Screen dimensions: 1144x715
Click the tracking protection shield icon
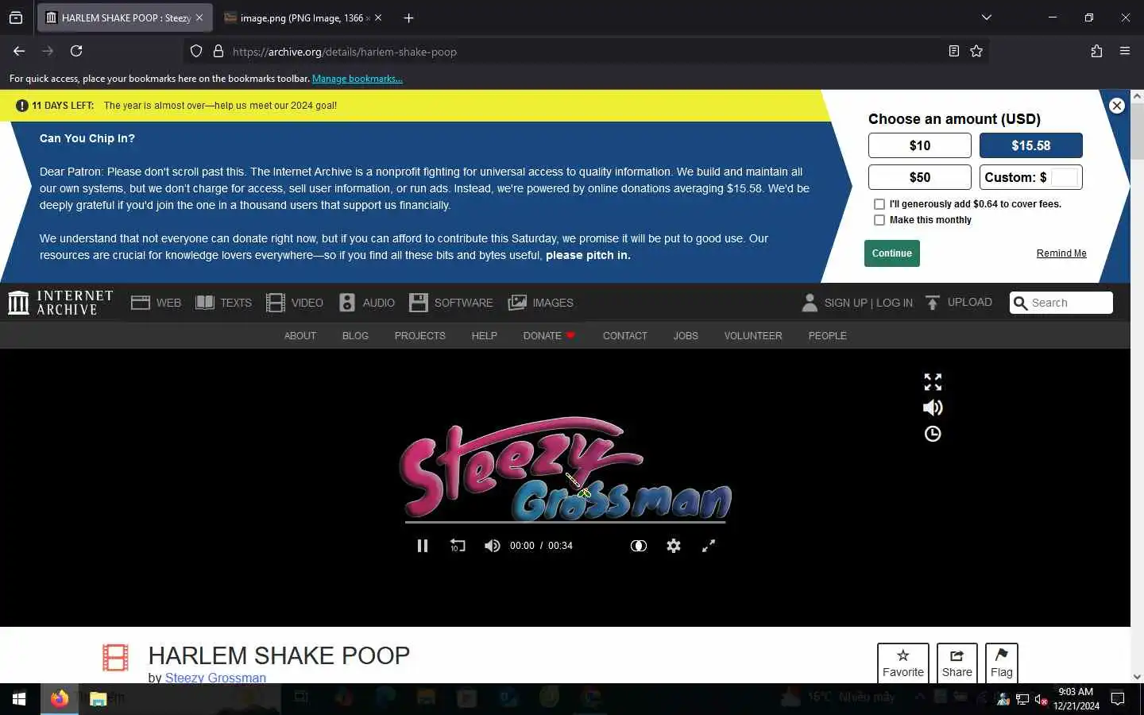(x=196, y=51)
